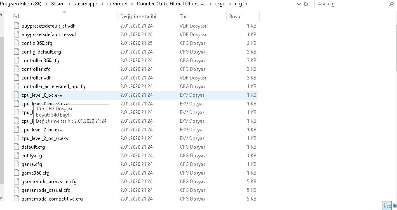
Task: Click the file icon of config.360.cfg
Action: [16, 43]
